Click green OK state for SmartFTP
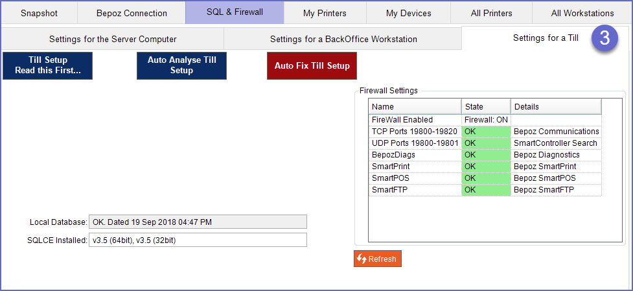The height and width of the screenshot is (291, 633). tap(486, 190)
